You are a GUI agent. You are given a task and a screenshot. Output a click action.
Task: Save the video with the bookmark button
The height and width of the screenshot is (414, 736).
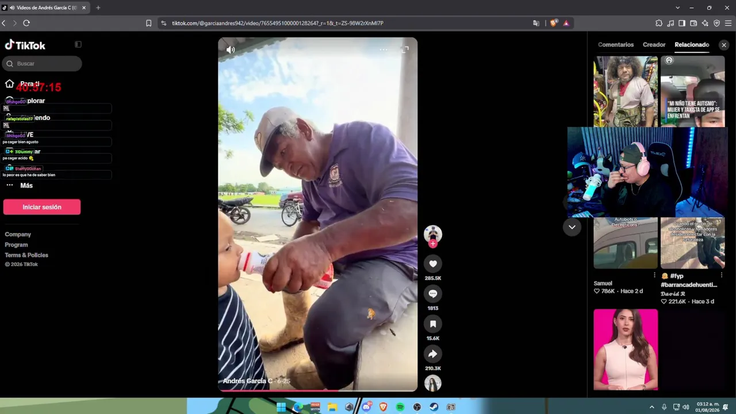click(x=433, y=324)
